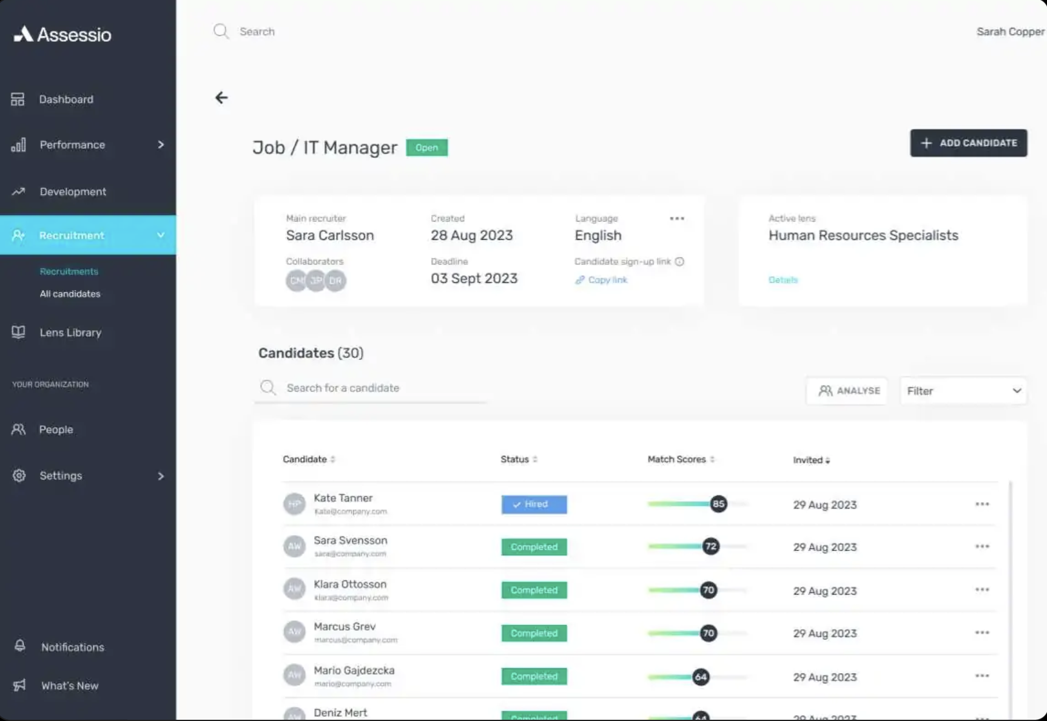The image size is (1047, 721).
Task: Click the Notifications bell icon
Action: coord(20,646)
